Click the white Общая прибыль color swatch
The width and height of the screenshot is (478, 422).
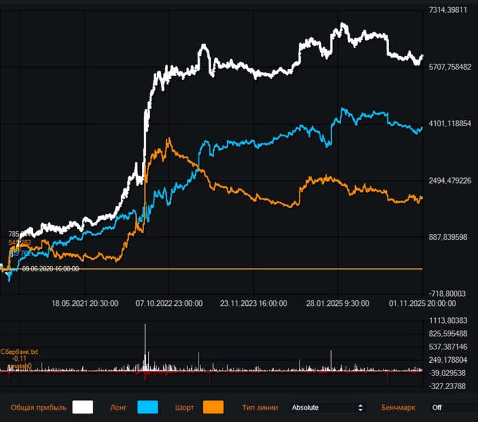[83, 407]
